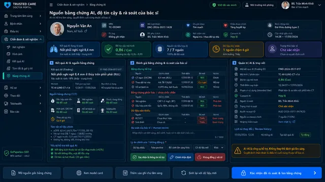Expand the Điều trị sidebar item
The height and width of the screenshot is (182, 325).
23,31
